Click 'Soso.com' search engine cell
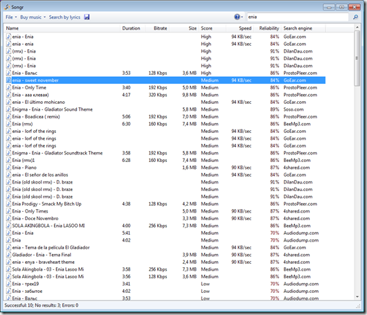This screenshot has width=367, height=315. [x=294, y=109]
